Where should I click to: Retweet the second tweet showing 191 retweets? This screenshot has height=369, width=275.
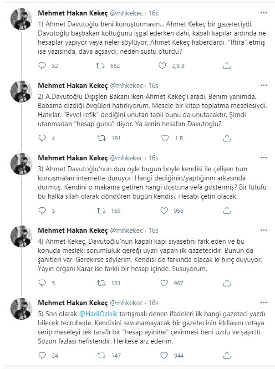(102, 138)
